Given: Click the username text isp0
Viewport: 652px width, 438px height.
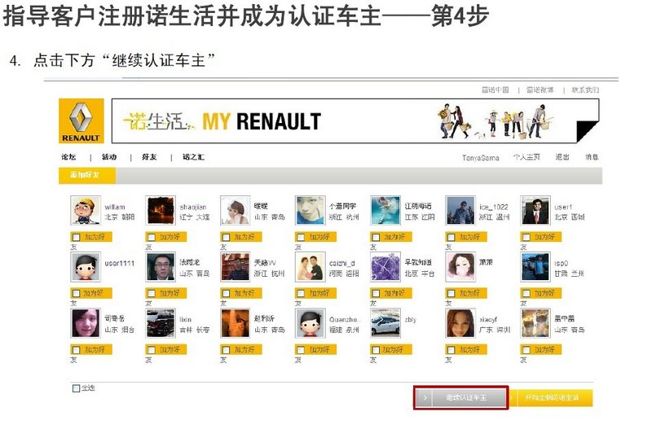Looking at the screenshot, I should (x=562, y=264).
